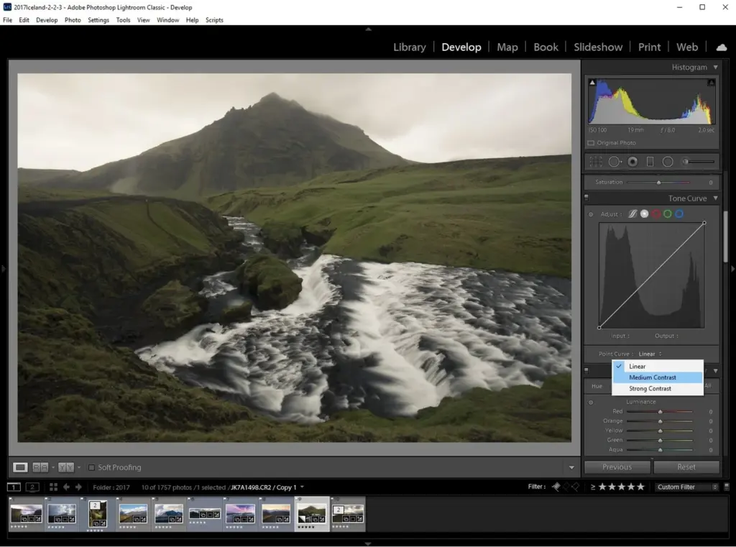Switch to the Library module
Image resolution: width=736 pixels, height=547 pixels.
coord(409,47)
